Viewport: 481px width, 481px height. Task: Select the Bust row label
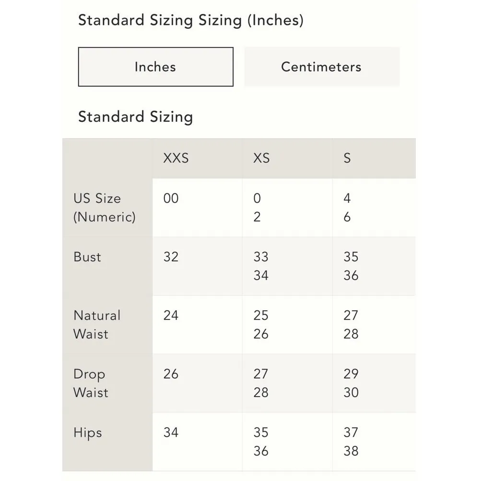(87, 257)
